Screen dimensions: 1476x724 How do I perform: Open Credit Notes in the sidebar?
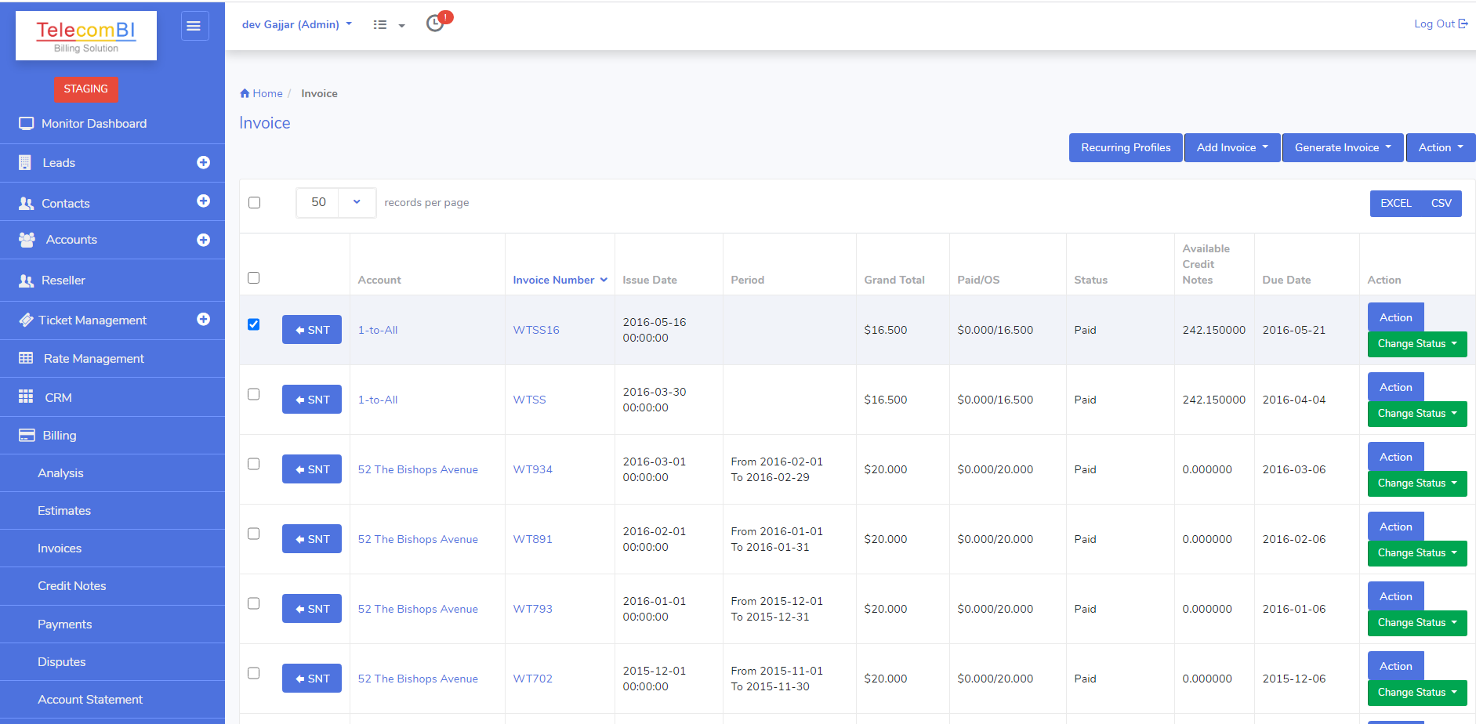pyautogui.click(x=72, y=586)
